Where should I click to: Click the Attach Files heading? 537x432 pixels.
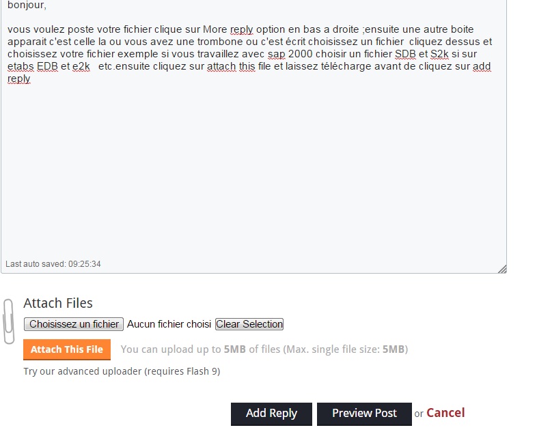58,303
